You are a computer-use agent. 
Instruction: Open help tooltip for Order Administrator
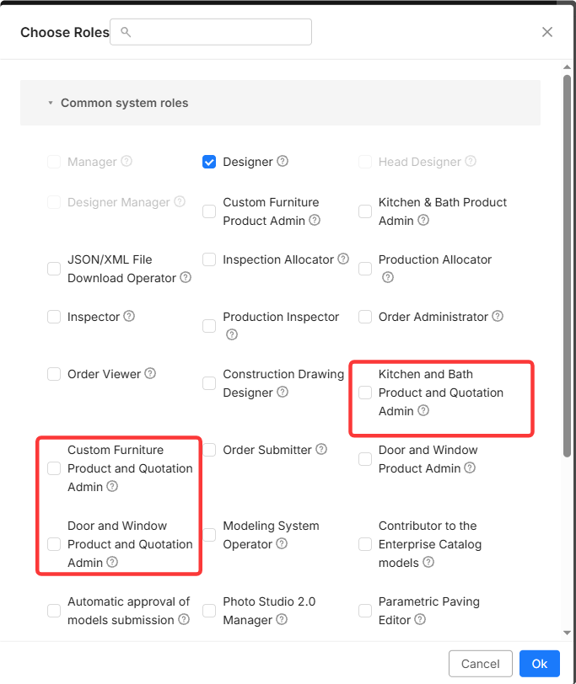(498, 316)
